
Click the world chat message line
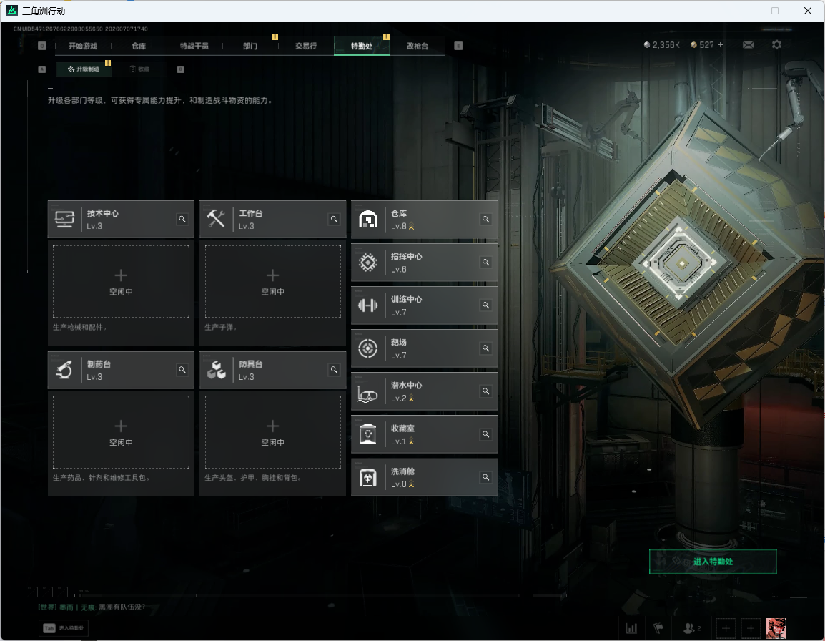pyautogui.click(x=92, y=607)
